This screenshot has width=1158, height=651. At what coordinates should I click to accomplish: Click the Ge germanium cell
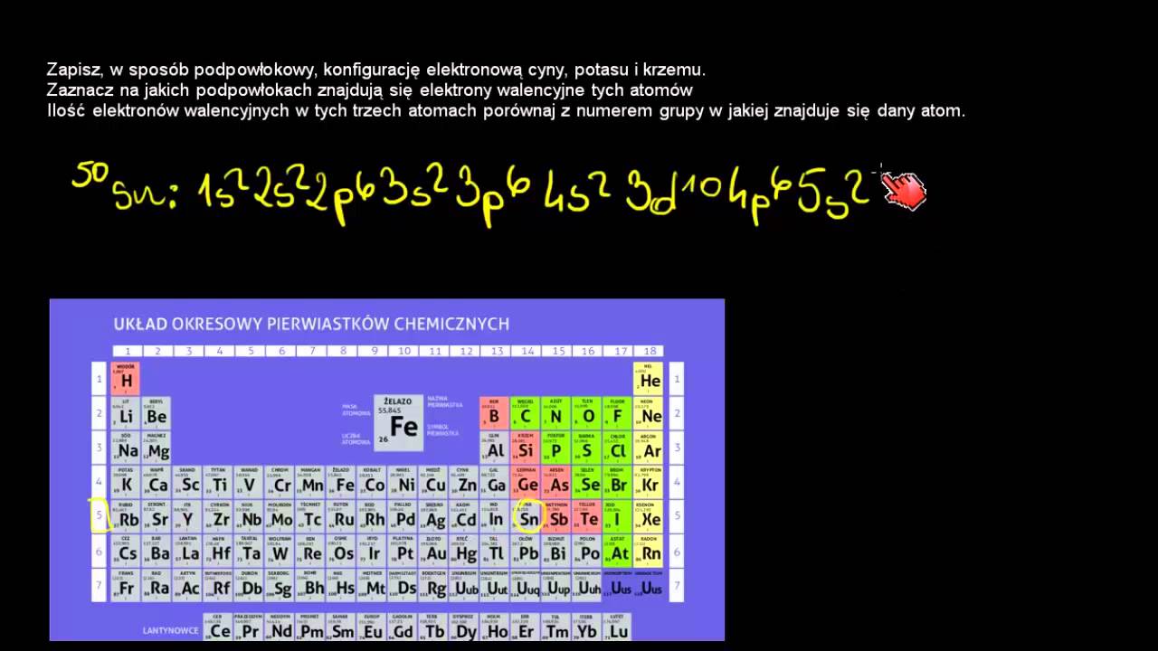(527, 482)
